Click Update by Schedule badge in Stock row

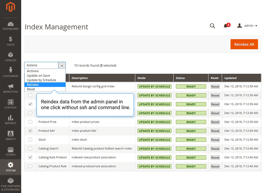point(154,140)
